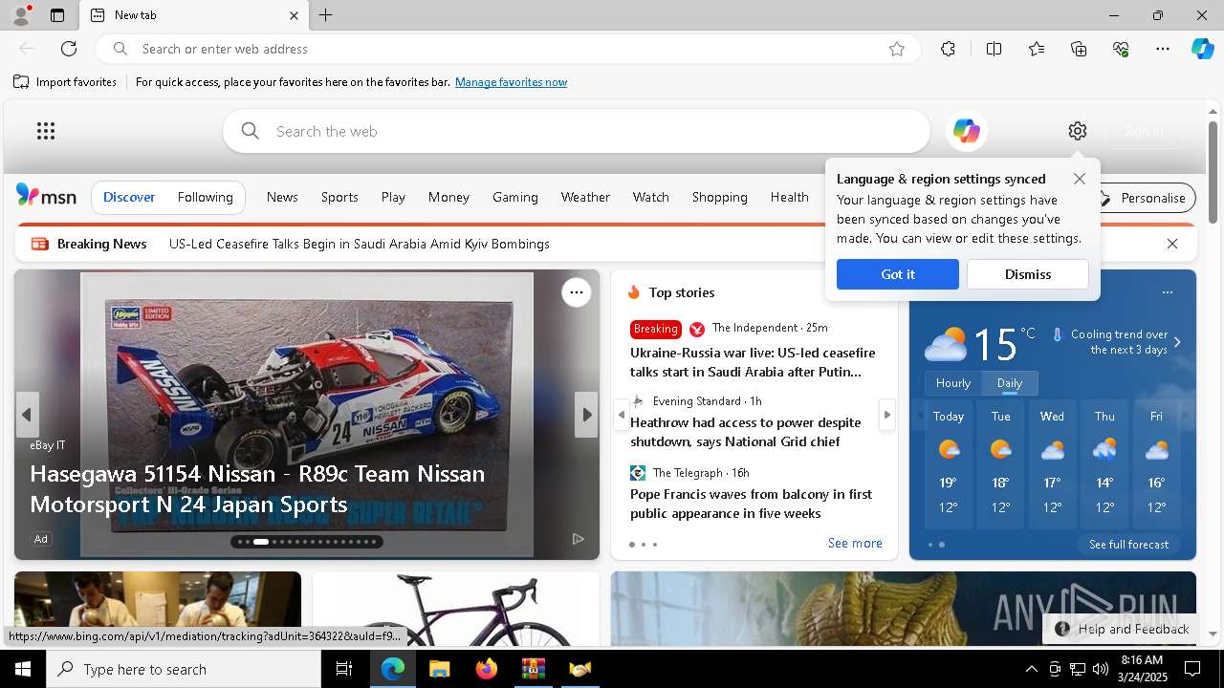
Task: Open Edge Settings and more menu
Action: click(1163, 49)
